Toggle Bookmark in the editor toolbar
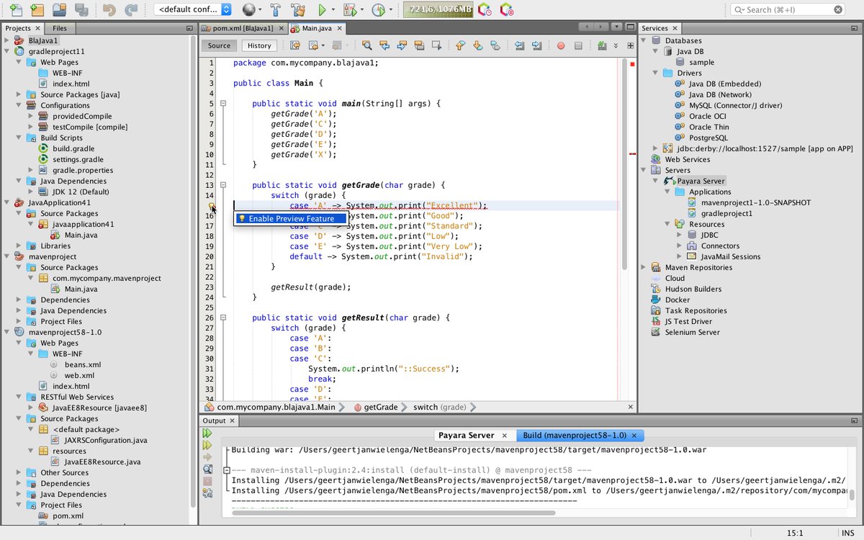 (x=495, y=45)
